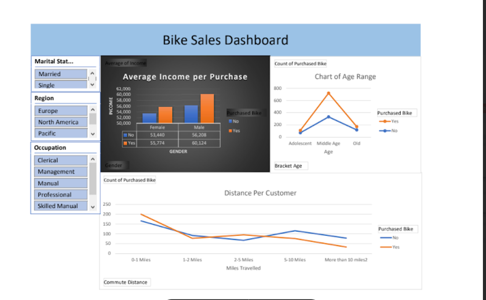
Task: Click the orange Male Yes bar in income chart
Action: 207,108
